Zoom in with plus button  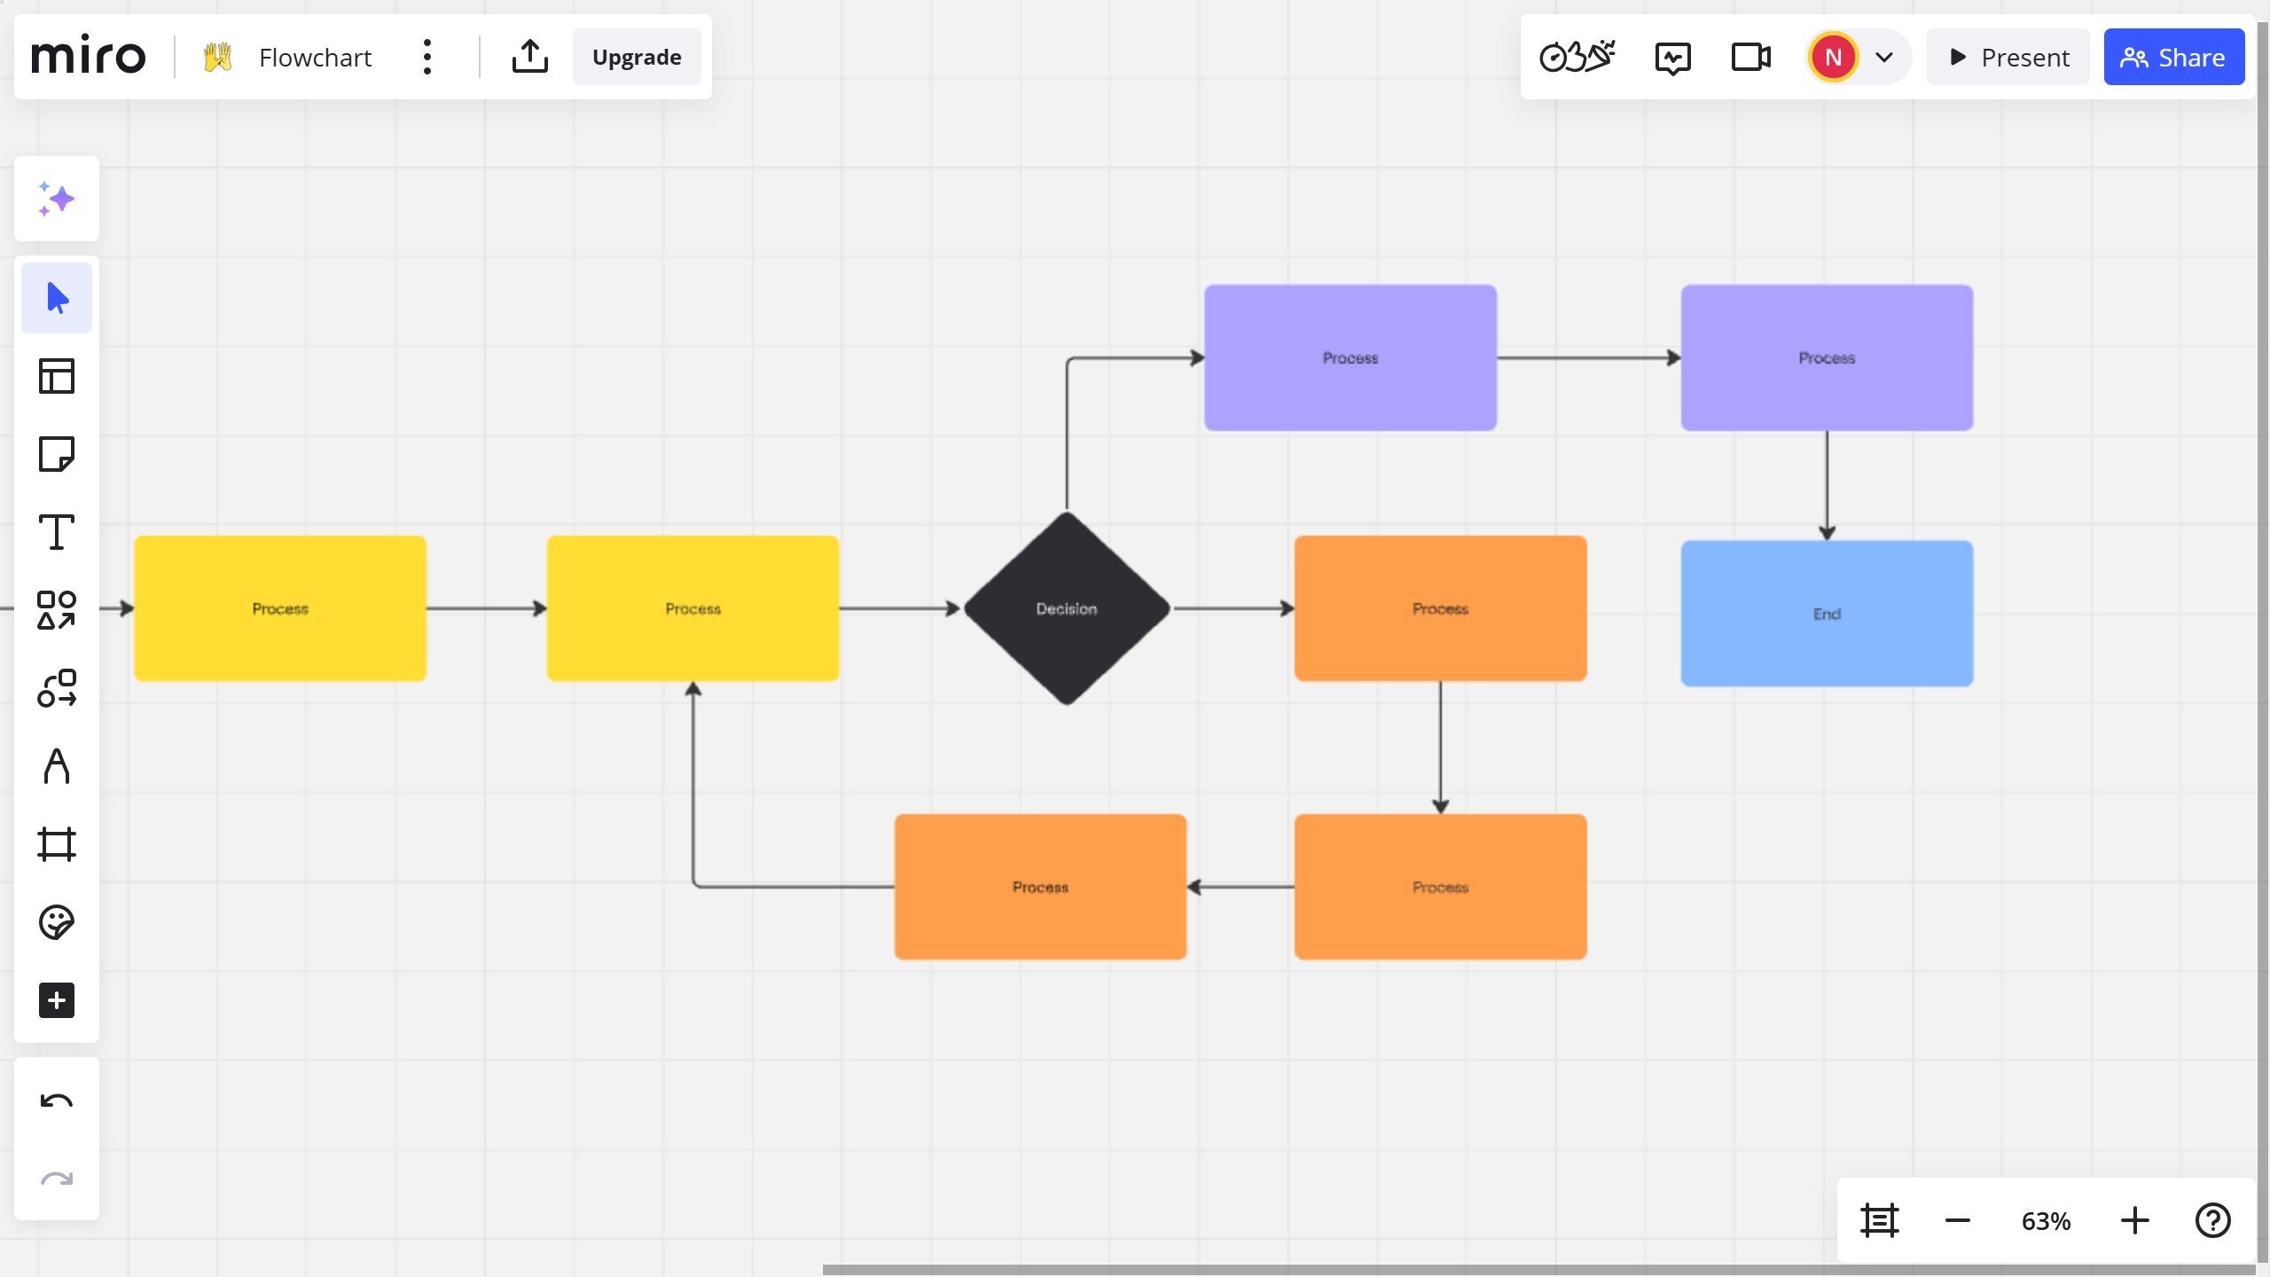(x=2135, y=1220)
